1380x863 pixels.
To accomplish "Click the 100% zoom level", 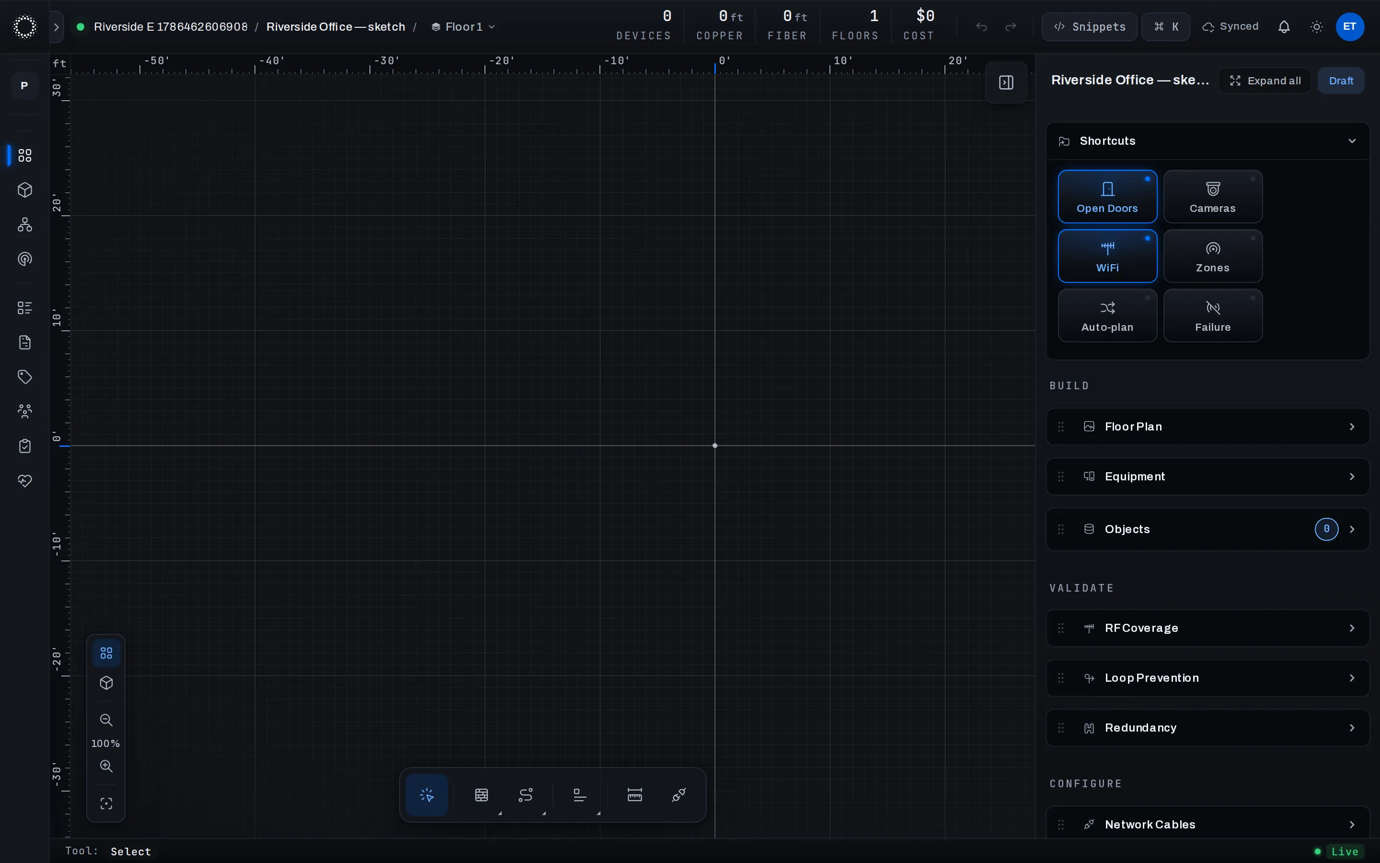I will (x=105, y=743).
